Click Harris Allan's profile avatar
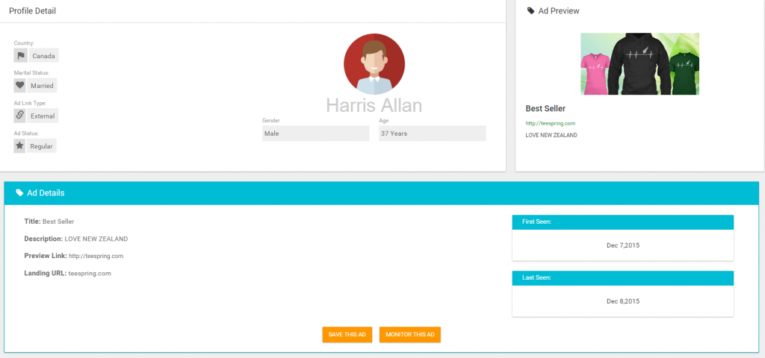 click(x=374, y=64)
